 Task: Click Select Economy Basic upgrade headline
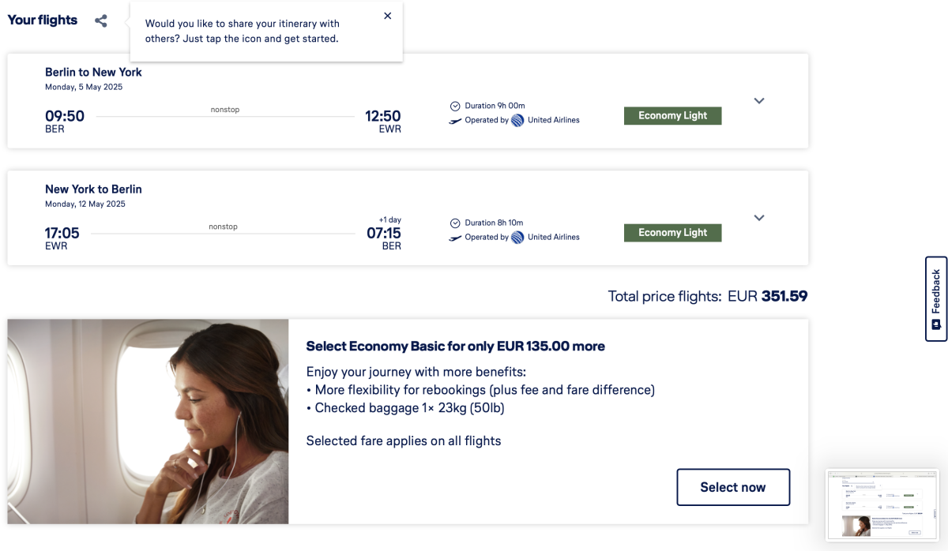pos(455,347)
